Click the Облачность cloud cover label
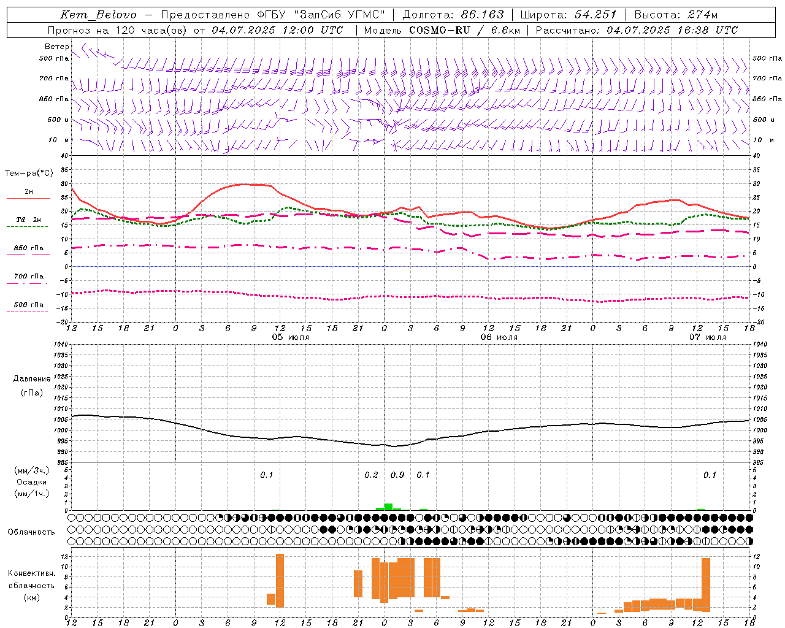The width and height of the screenshot is (785, 628). [x=31, y=532]
